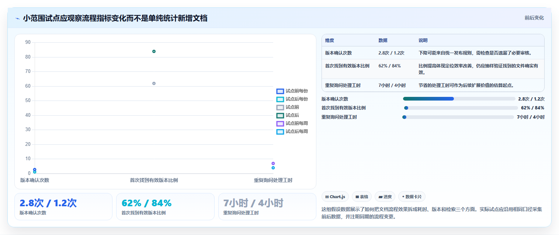The height and width of the screenshot is (235, 559).
Task: Click the purple data point above 重复询问处理工时
Action: pos(273,163)
